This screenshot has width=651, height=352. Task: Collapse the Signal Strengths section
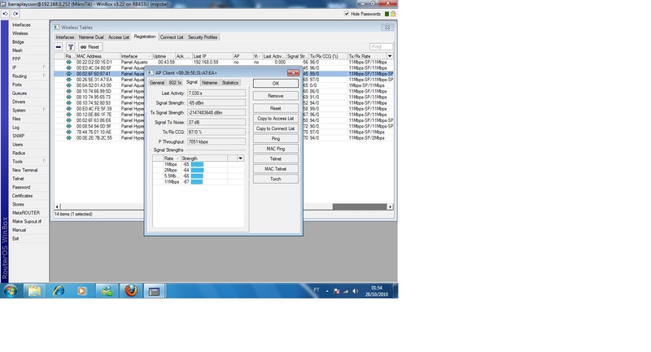[x=151, y=150]
